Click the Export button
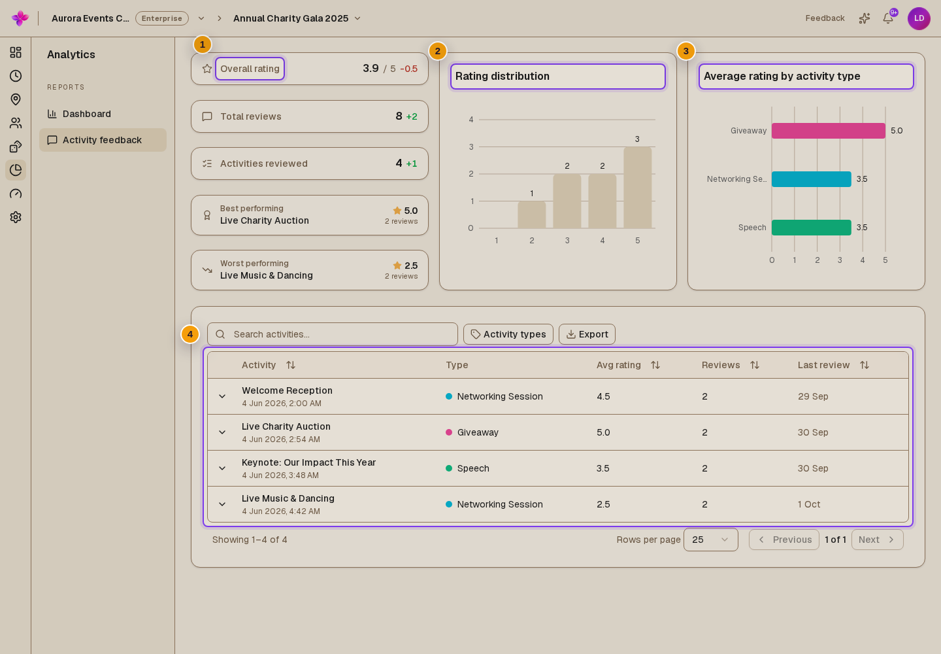 tap(587, 334)
